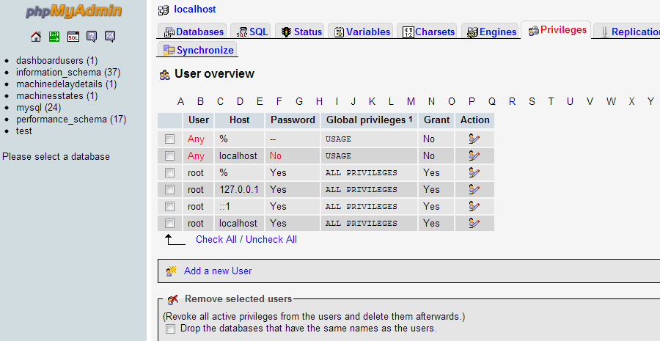
Task: Select checkbox for root localhost row
Action: point(169,223)
